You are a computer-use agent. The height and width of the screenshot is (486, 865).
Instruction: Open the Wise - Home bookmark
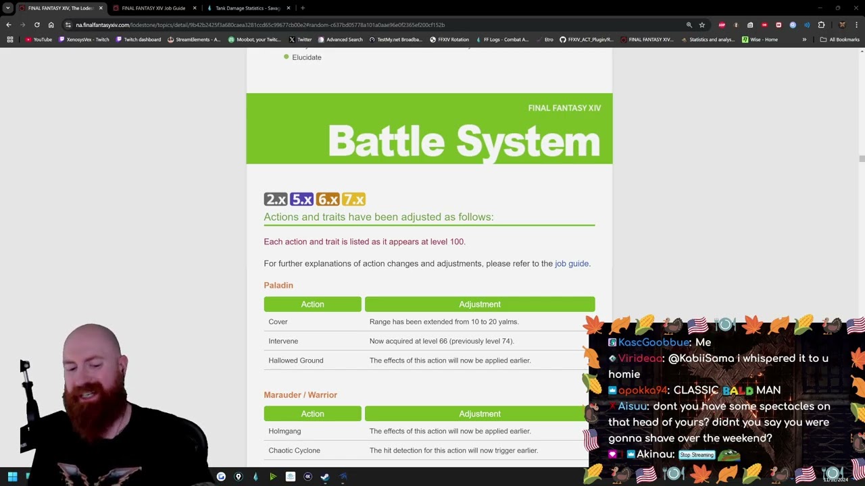coord(760,40)
